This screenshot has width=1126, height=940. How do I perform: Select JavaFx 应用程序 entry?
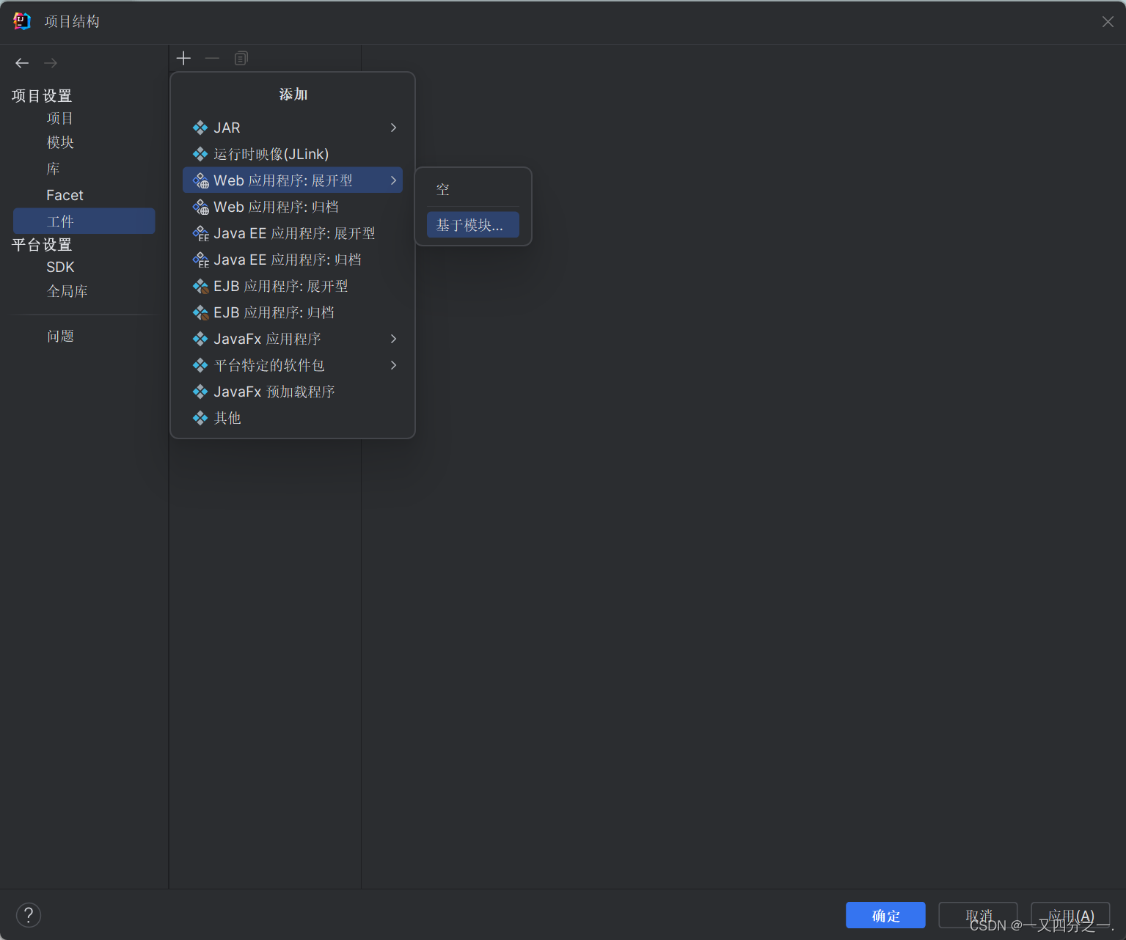[x=293, y=339]
